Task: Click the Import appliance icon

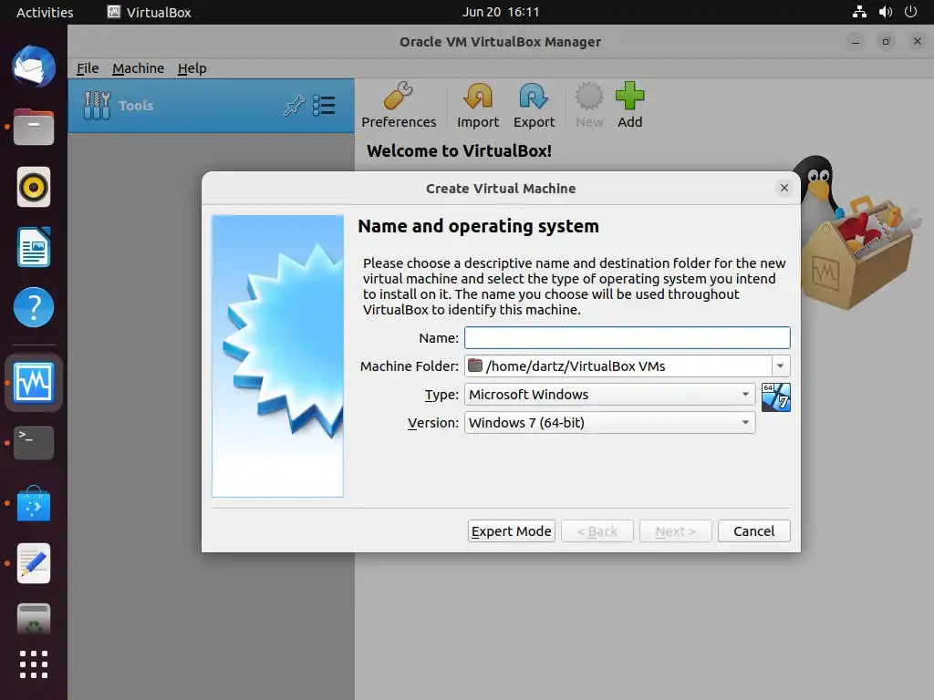Action: 478,106
